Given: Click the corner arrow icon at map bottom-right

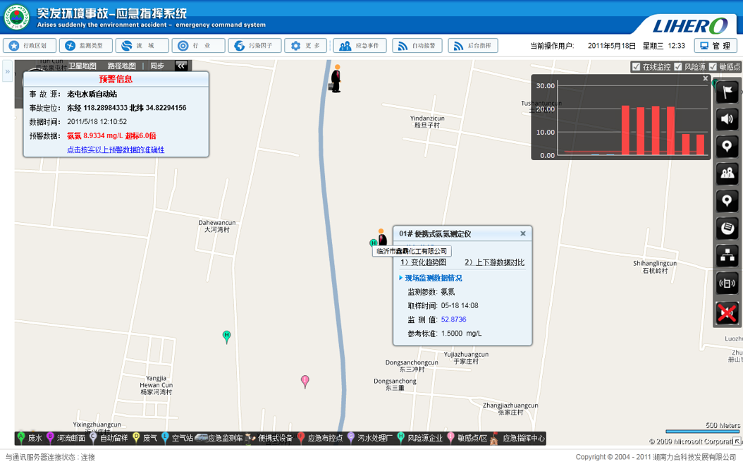Looking at the screenshot, I should [737, 441].
